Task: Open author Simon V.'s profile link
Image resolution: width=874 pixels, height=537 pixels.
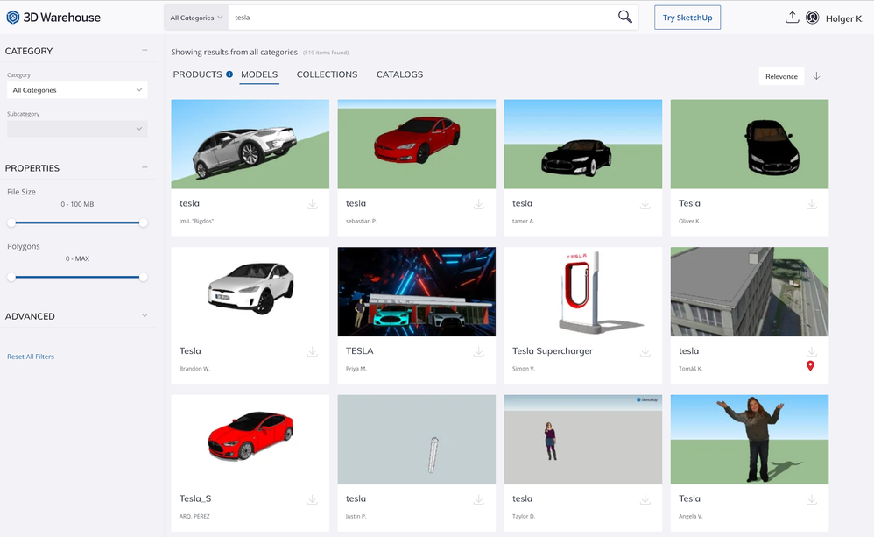Action: 524,369
